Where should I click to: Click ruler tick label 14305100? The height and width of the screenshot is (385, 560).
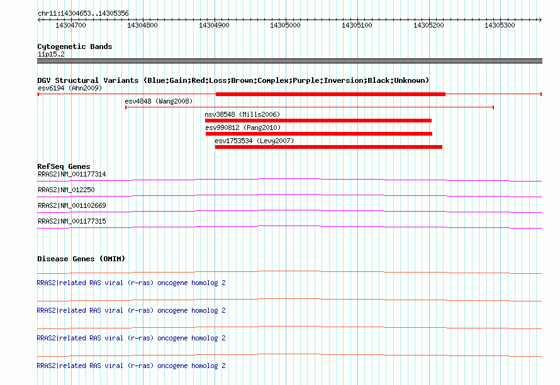[x=357, y=25]
